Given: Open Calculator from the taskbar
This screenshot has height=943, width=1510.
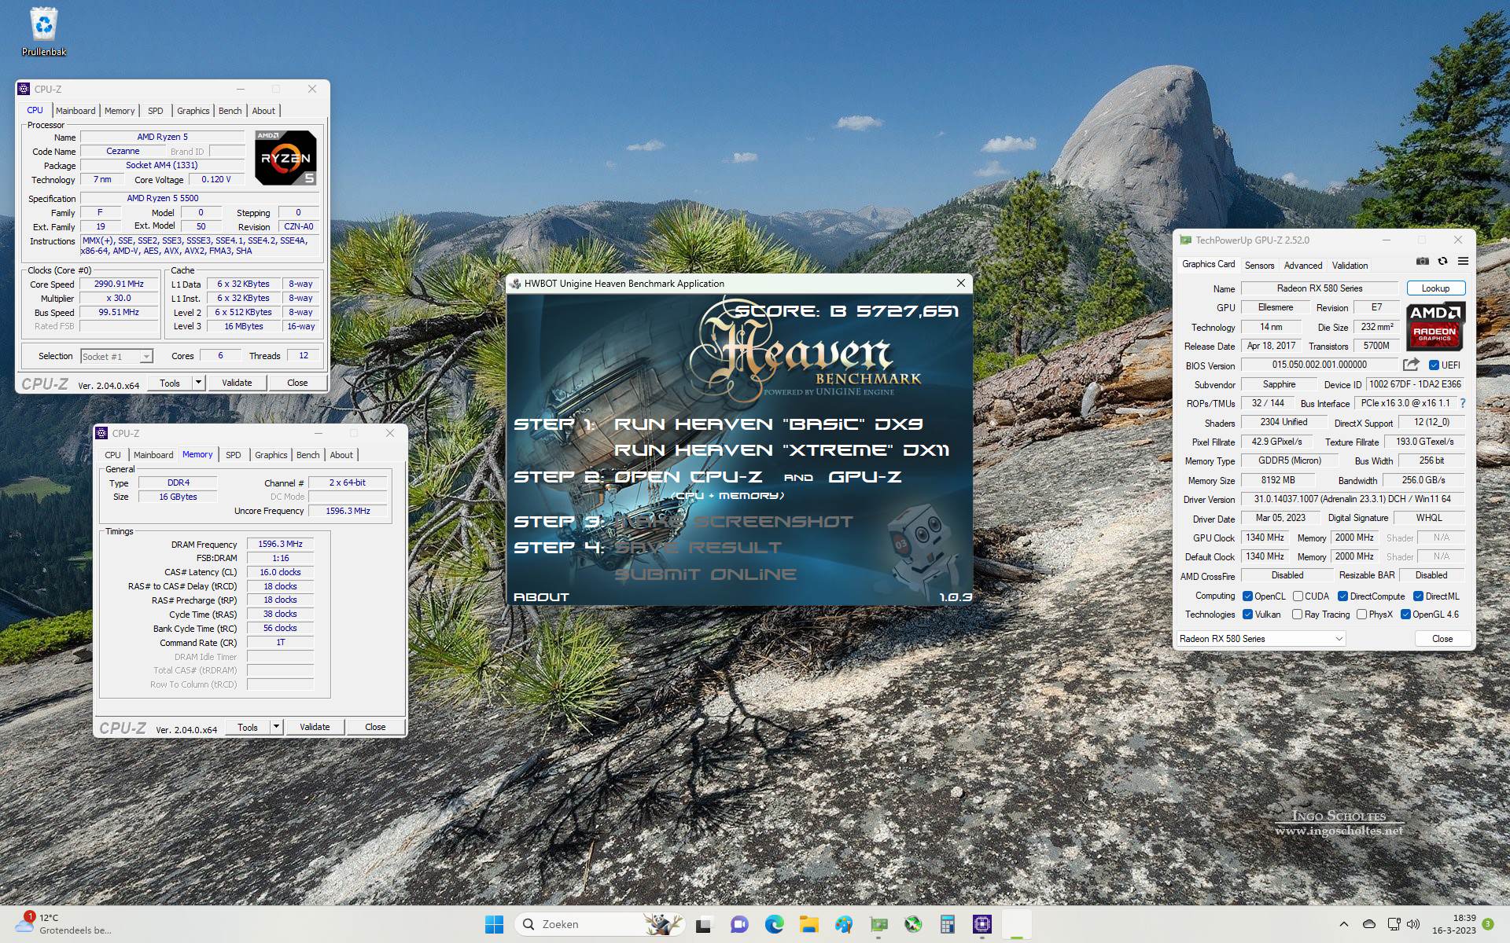Looking at the screenshot, I should pos(948,924).
